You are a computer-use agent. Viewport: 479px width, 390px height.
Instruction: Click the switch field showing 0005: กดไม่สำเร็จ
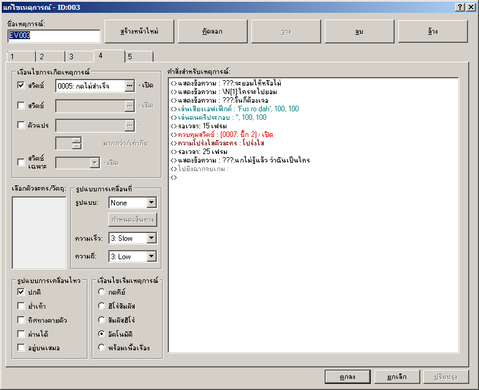(x=91, y=86)
